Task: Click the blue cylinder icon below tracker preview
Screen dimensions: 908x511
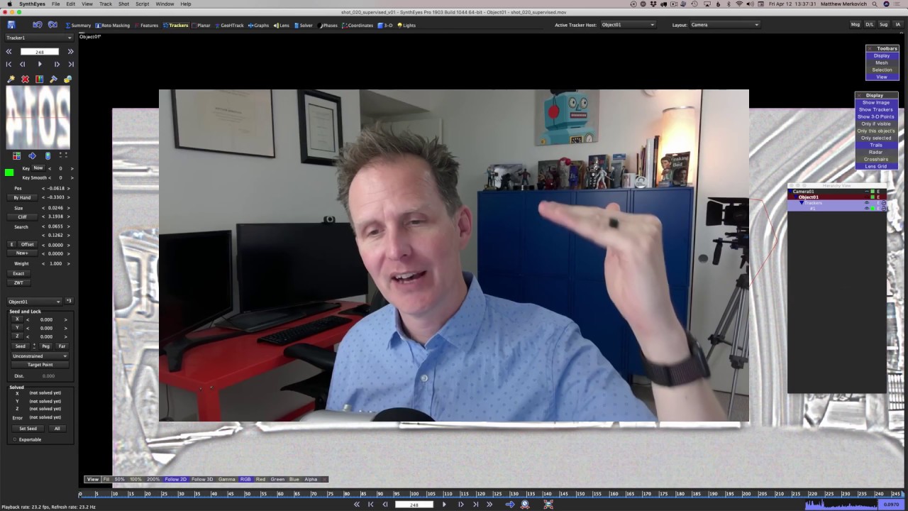Action: tap(48, 155)
